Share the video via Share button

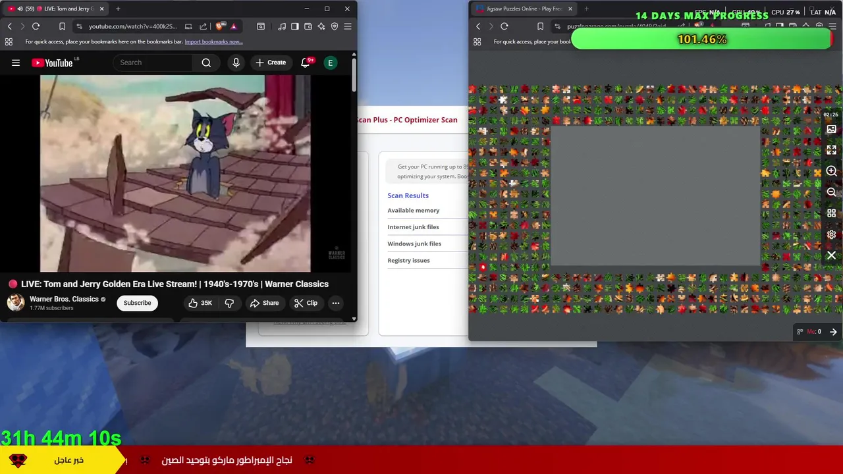click(265, 303)
